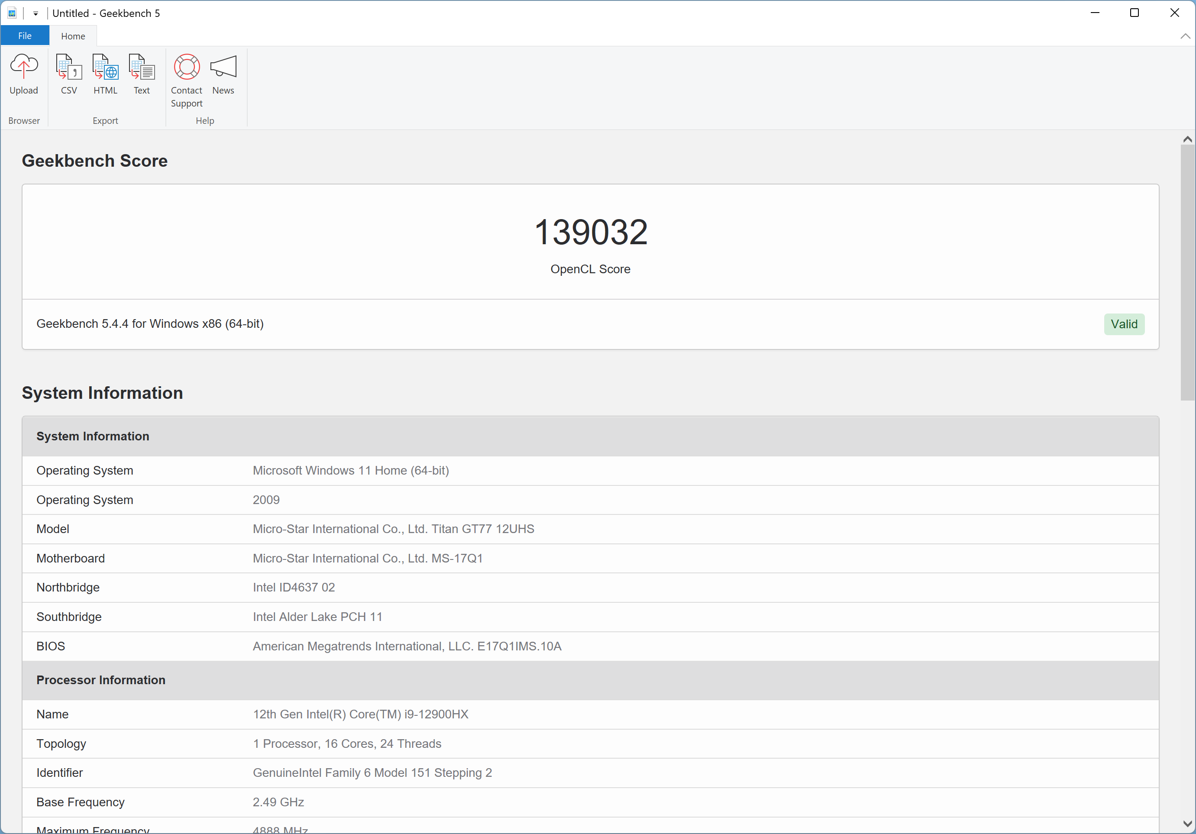The width and height of the screenshot is (1196, 834).
Task: Click the System Information table header
Action: pyautogui.click(x=93, y=436)
